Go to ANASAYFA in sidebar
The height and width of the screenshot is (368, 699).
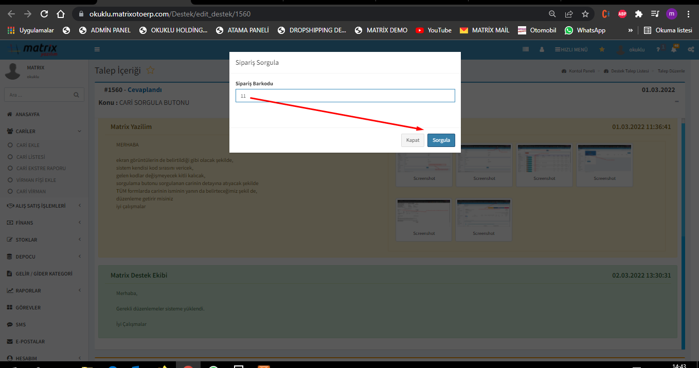pos(27,114)
